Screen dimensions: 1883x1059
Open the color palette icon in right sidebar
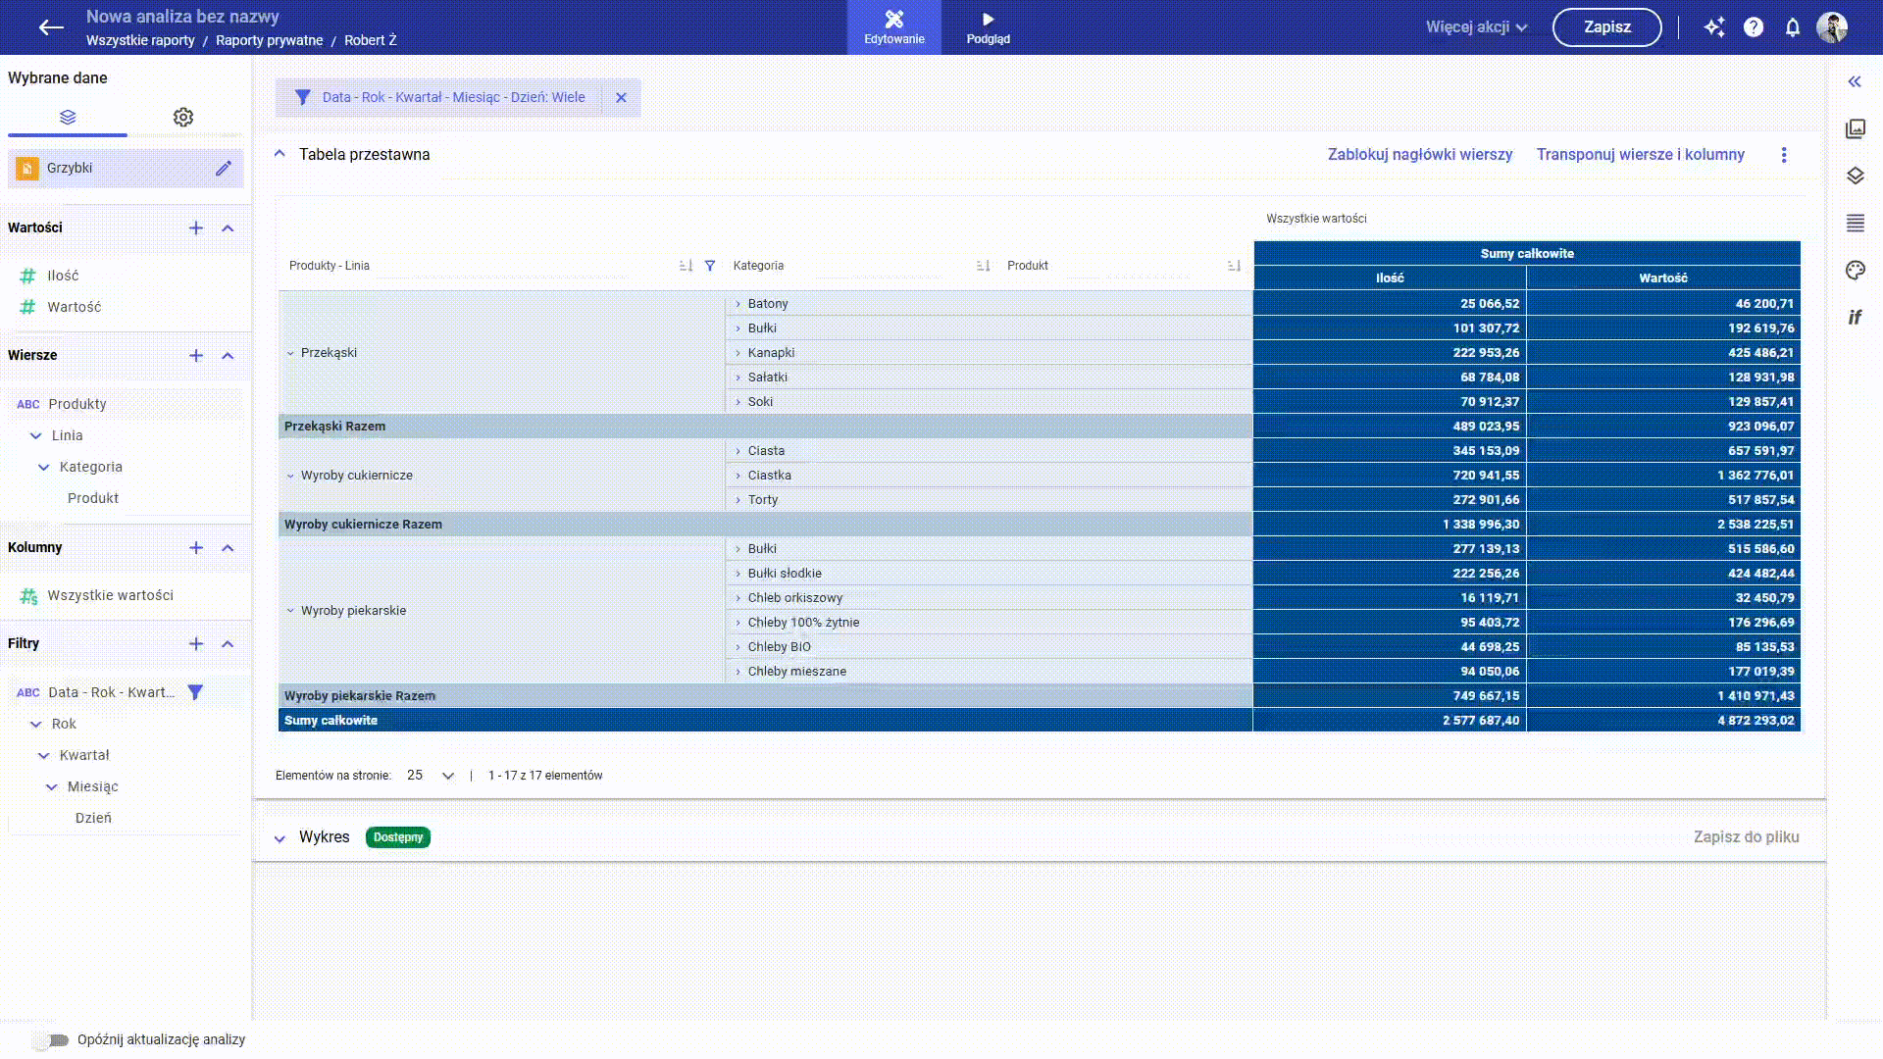pyautogui.click(x=1855, y=271)
